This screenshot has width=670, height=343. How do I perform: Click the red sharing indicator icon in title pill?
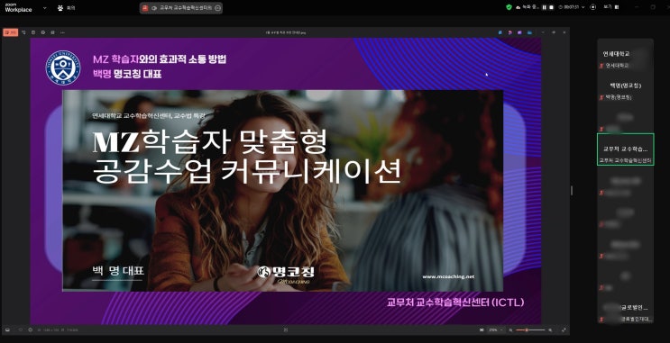(145, 8)
